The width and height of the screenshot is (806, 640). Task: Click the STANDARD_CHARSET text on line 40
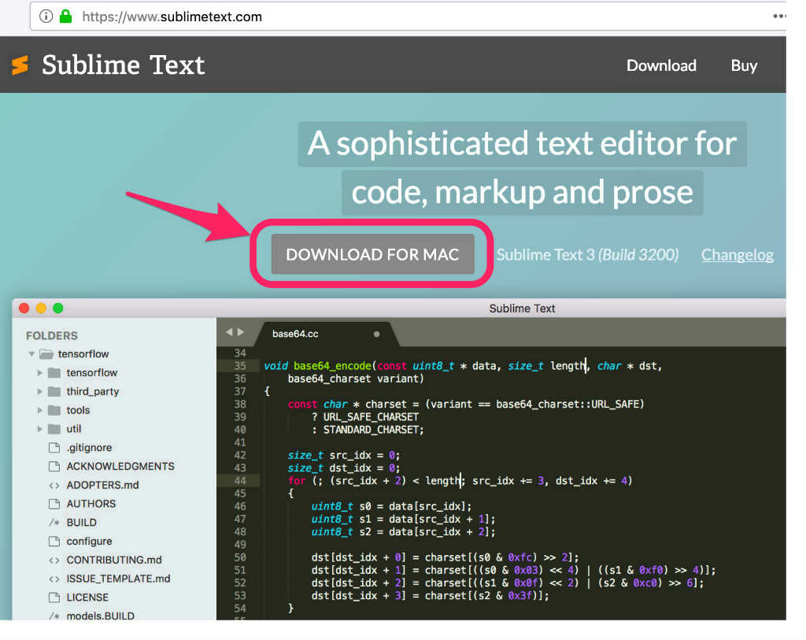click(x=372, y=430)
